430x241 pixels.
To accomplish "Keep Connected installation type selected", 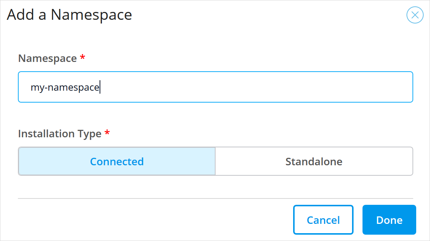I will coord(117,161).
